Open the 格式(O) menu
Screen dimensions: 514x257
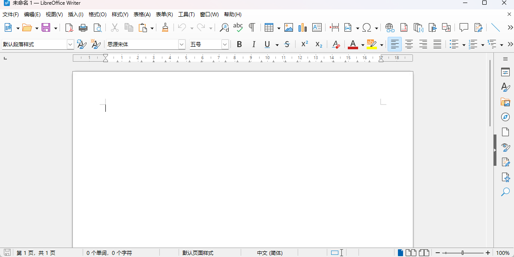(97, 14)
